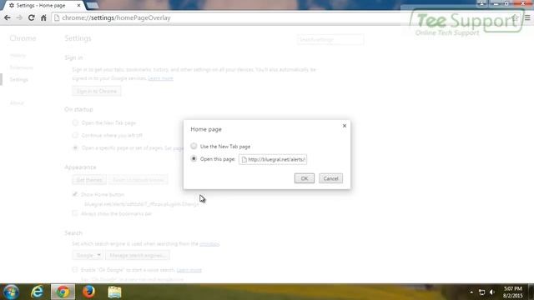Confirm the dialog with OK

[x=304, y=178]
